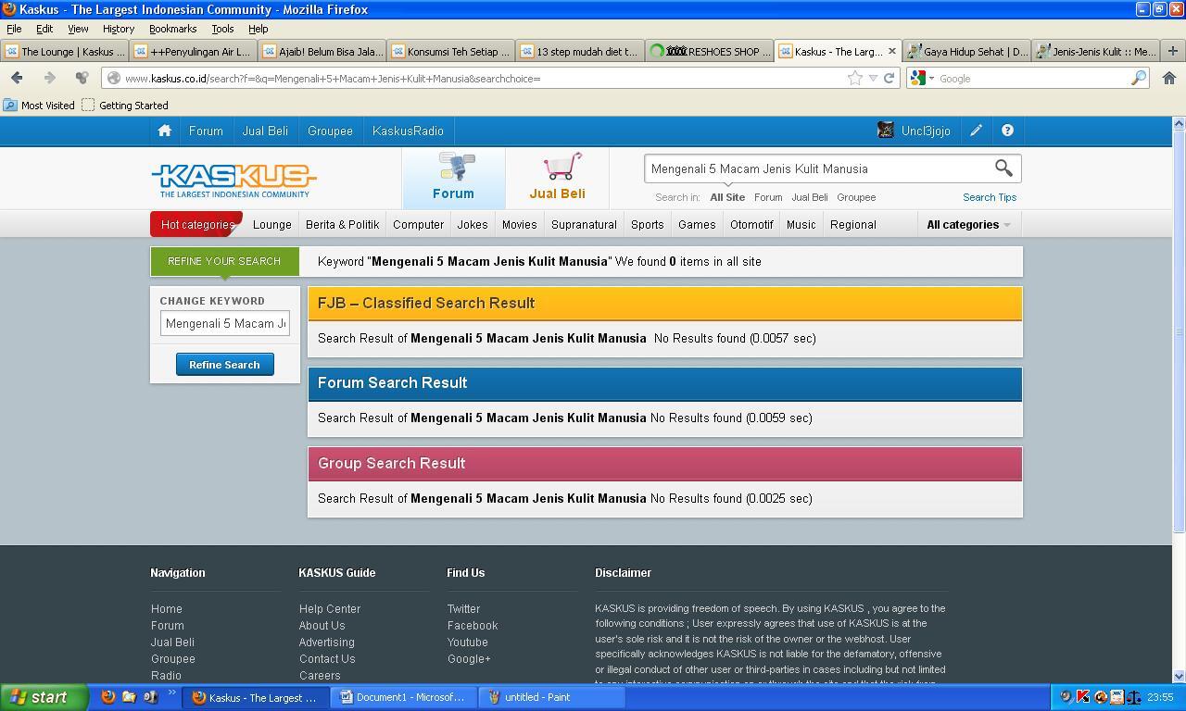Open Facebook footer link
The image size is (1186, 711).
[x=473, y=625]
